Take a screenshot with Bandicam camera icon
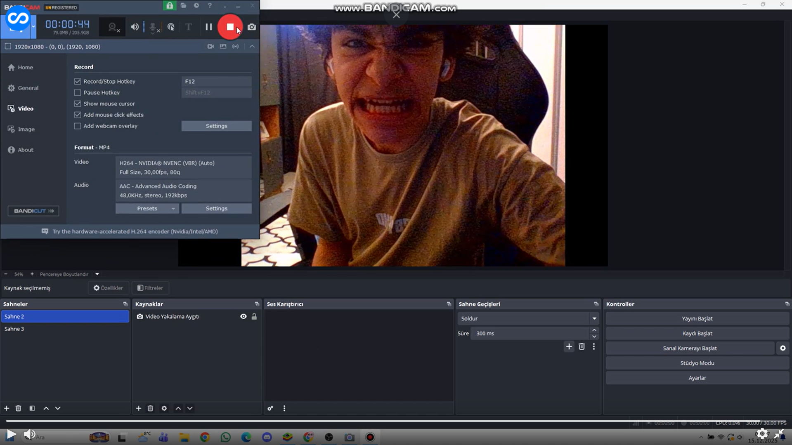 click(251, 27)
